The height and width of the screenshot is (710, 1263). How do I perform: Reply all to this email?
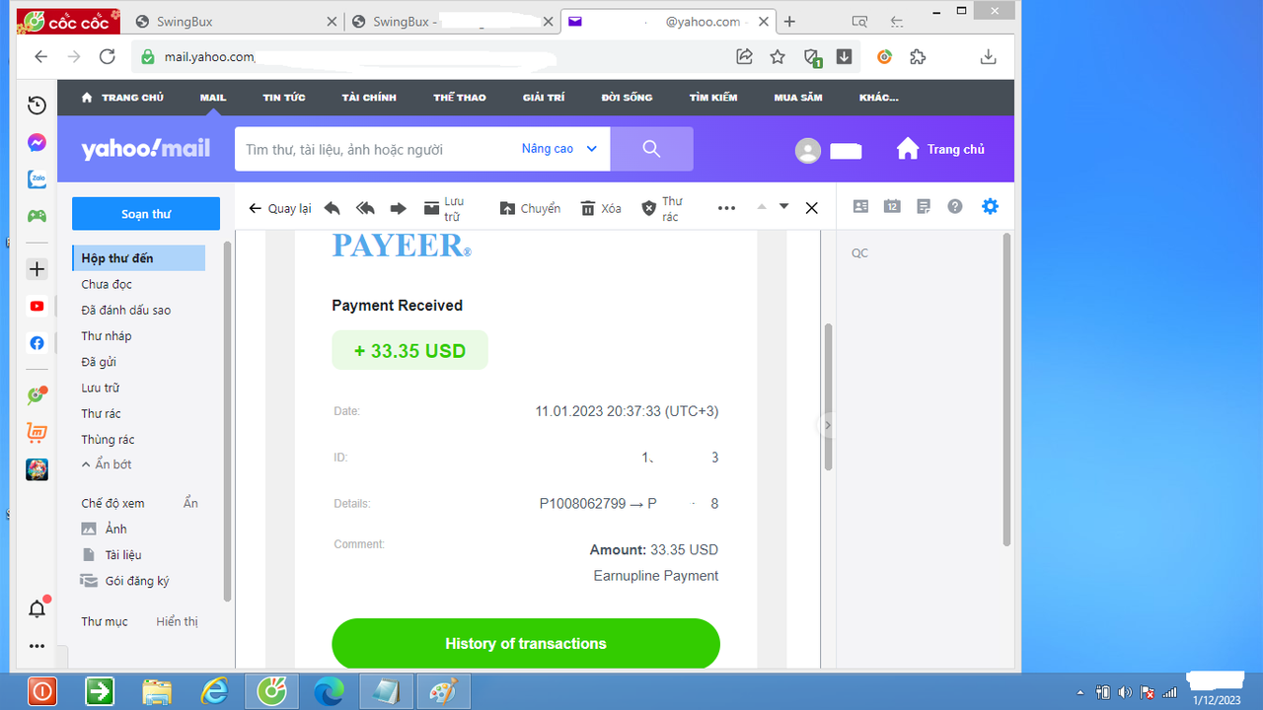[x=365, y=208]
